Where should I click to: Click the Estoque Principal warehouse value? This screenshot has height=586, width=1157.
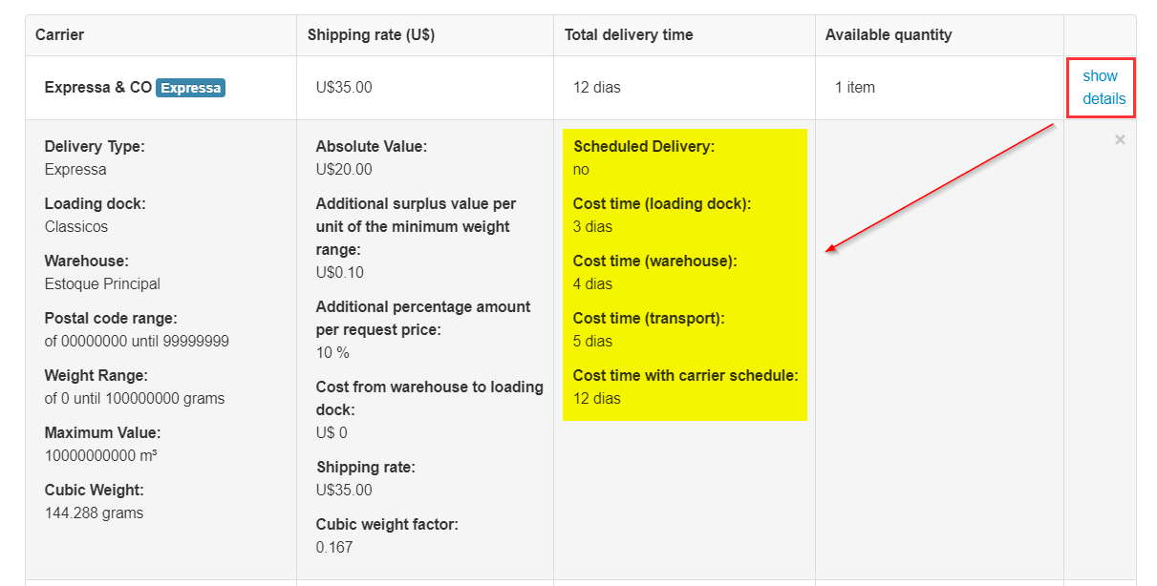pos(102,284)
